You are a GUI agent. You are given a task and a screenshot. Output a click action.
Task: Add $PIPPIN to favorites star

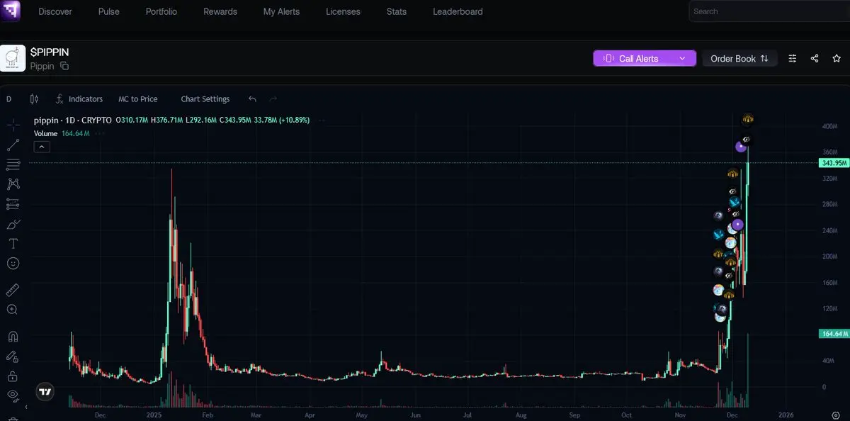point(837,59)
